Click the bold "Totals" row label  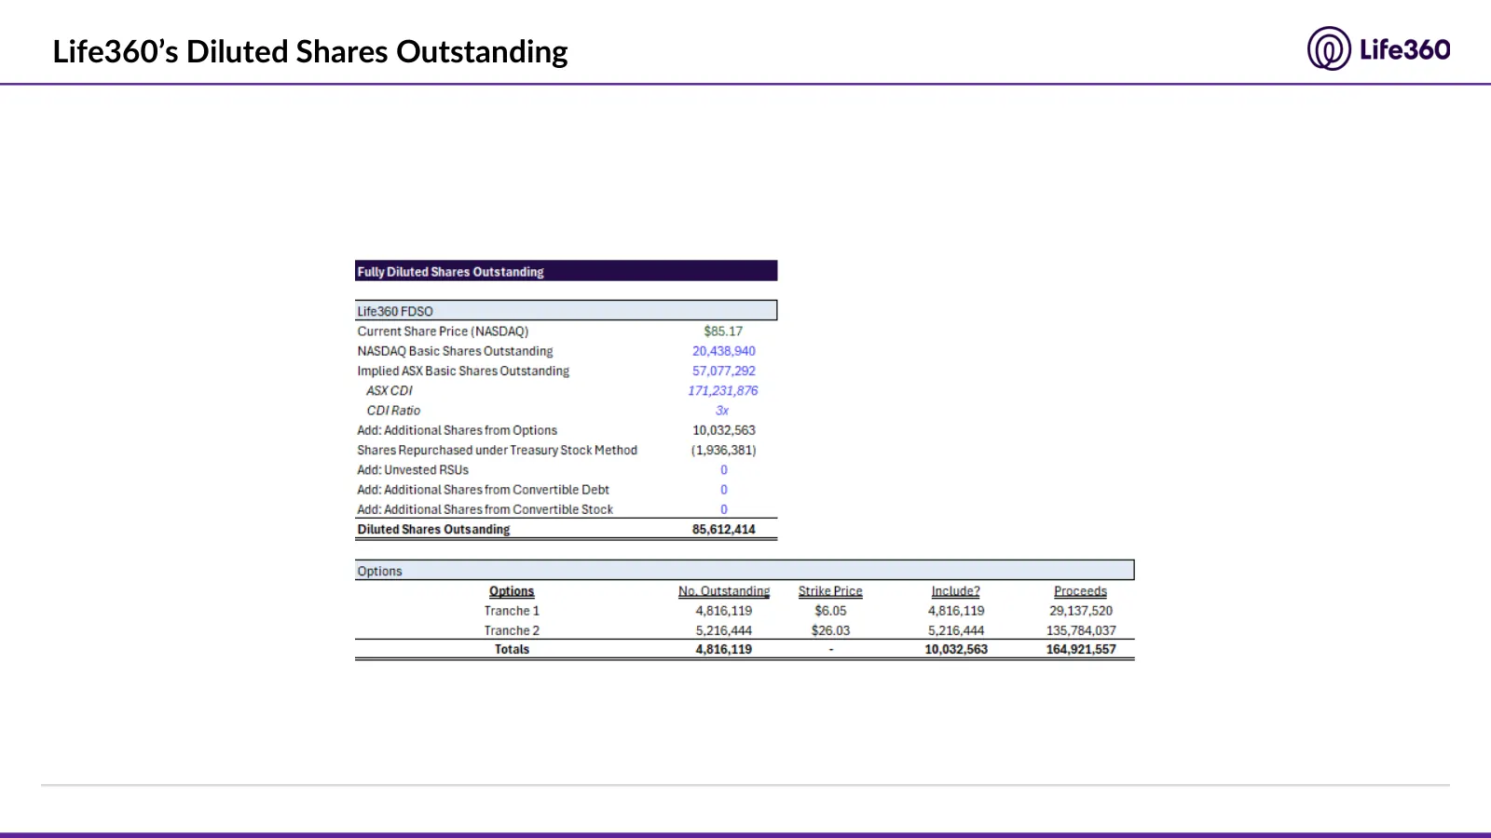[x=512, y=649]
